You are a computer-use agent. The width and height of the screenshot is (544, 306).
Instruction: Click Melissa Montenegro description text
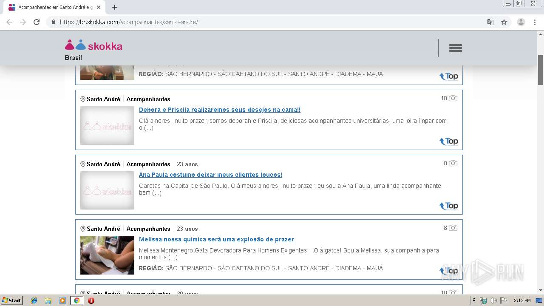pos(289,254)
